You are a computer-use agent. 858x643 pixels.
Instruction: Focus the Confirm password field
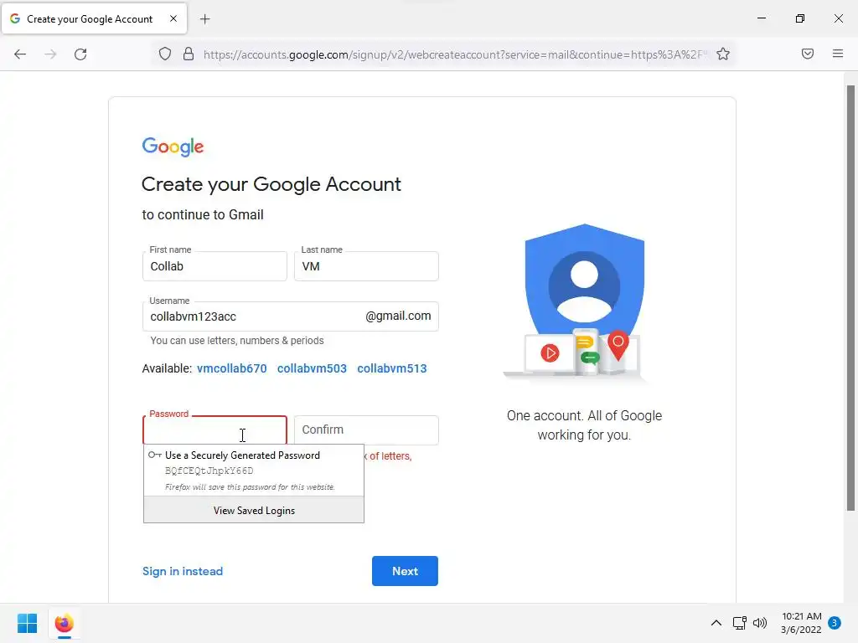click(x=366, y=430)
